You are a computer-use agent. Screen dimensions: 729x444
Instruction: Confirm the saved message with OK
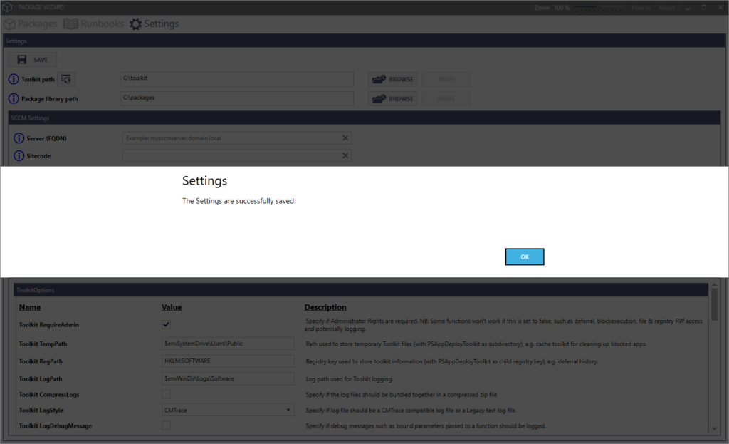[x=525, y=257]
